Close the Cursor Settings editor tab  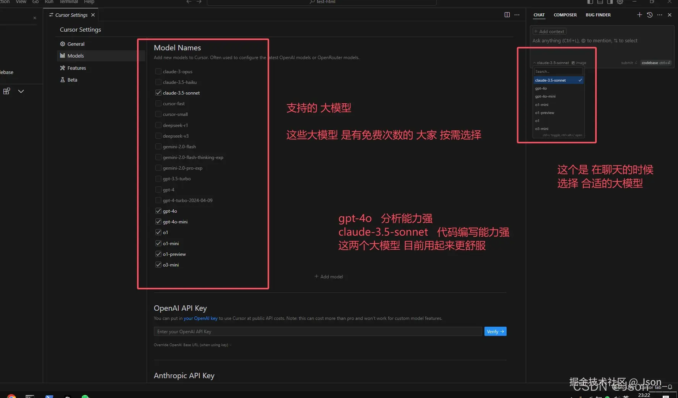pyautogui.click(x=93, y=15)
